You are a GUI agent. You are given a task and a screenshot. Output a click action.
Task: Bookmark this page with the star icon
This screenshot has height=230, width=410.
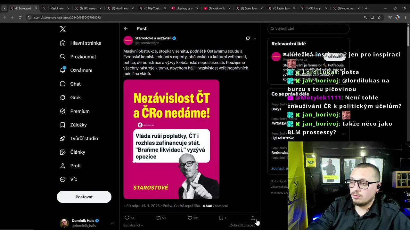pyautogui.click(x=379, y=17)
